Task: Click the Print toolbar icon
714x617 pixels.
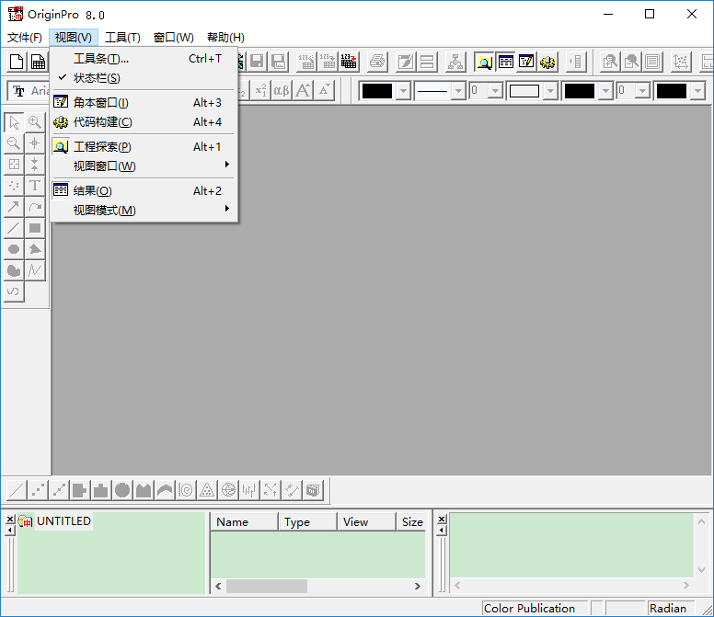Action: (x=377, y=62)
